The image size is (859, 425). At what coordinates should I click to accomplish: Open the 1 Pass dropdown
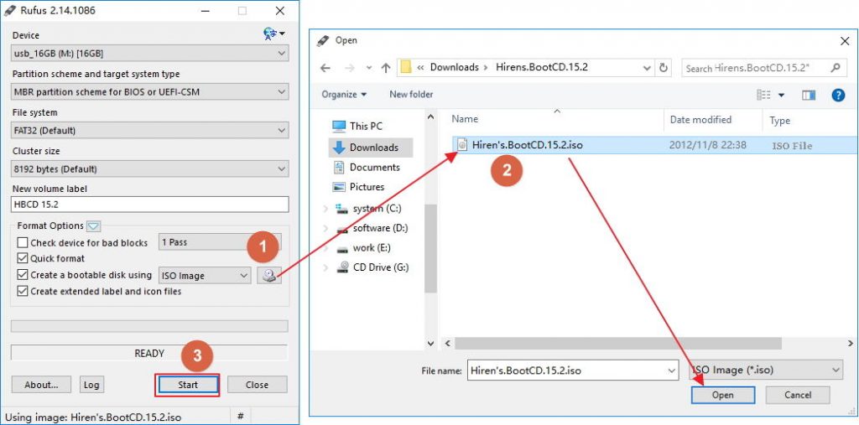(x=220, y=242)
